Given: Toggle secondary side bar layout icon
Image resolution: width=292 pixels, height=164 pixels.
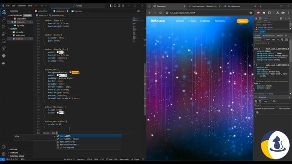Looking at the screenshot, I should point(119,6).
